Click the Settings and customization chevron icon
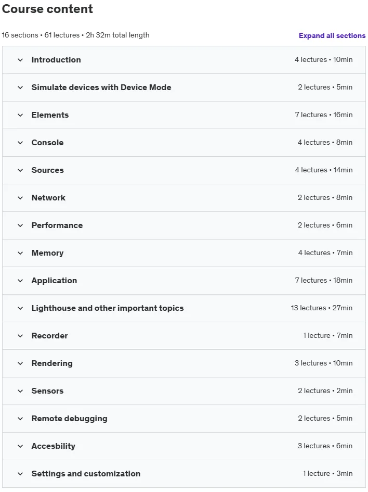Image resolution: width=368 pixels, height=492 pixels. (20, 474)
